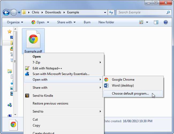Viewport: 174px width, 134px height.
Task: Click the navigation pane scrollbar thumb
Action: click(x=15, y=61)
